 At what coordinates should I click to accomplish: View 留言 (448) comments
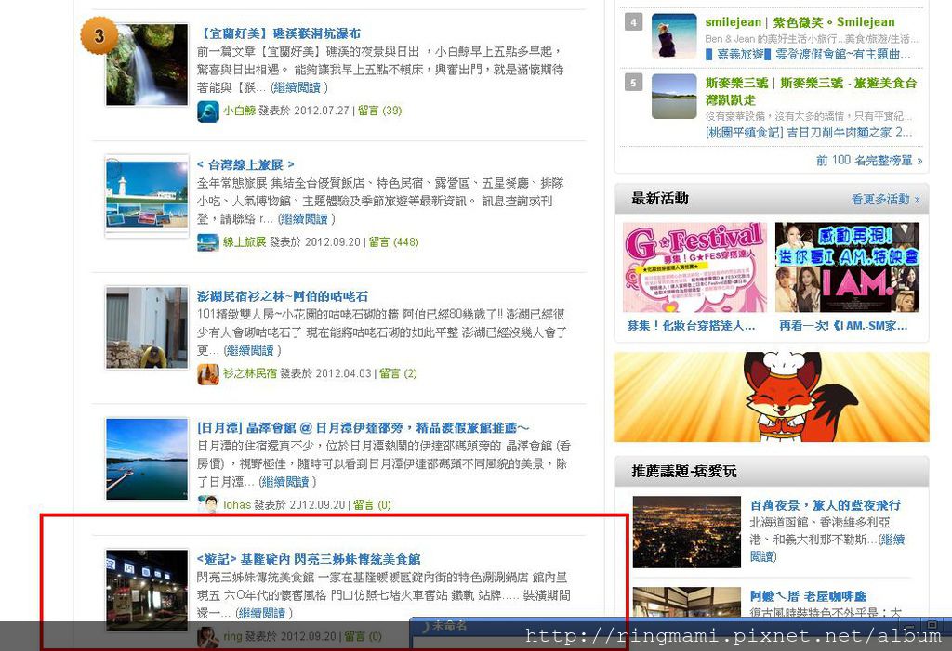[393, 242]
